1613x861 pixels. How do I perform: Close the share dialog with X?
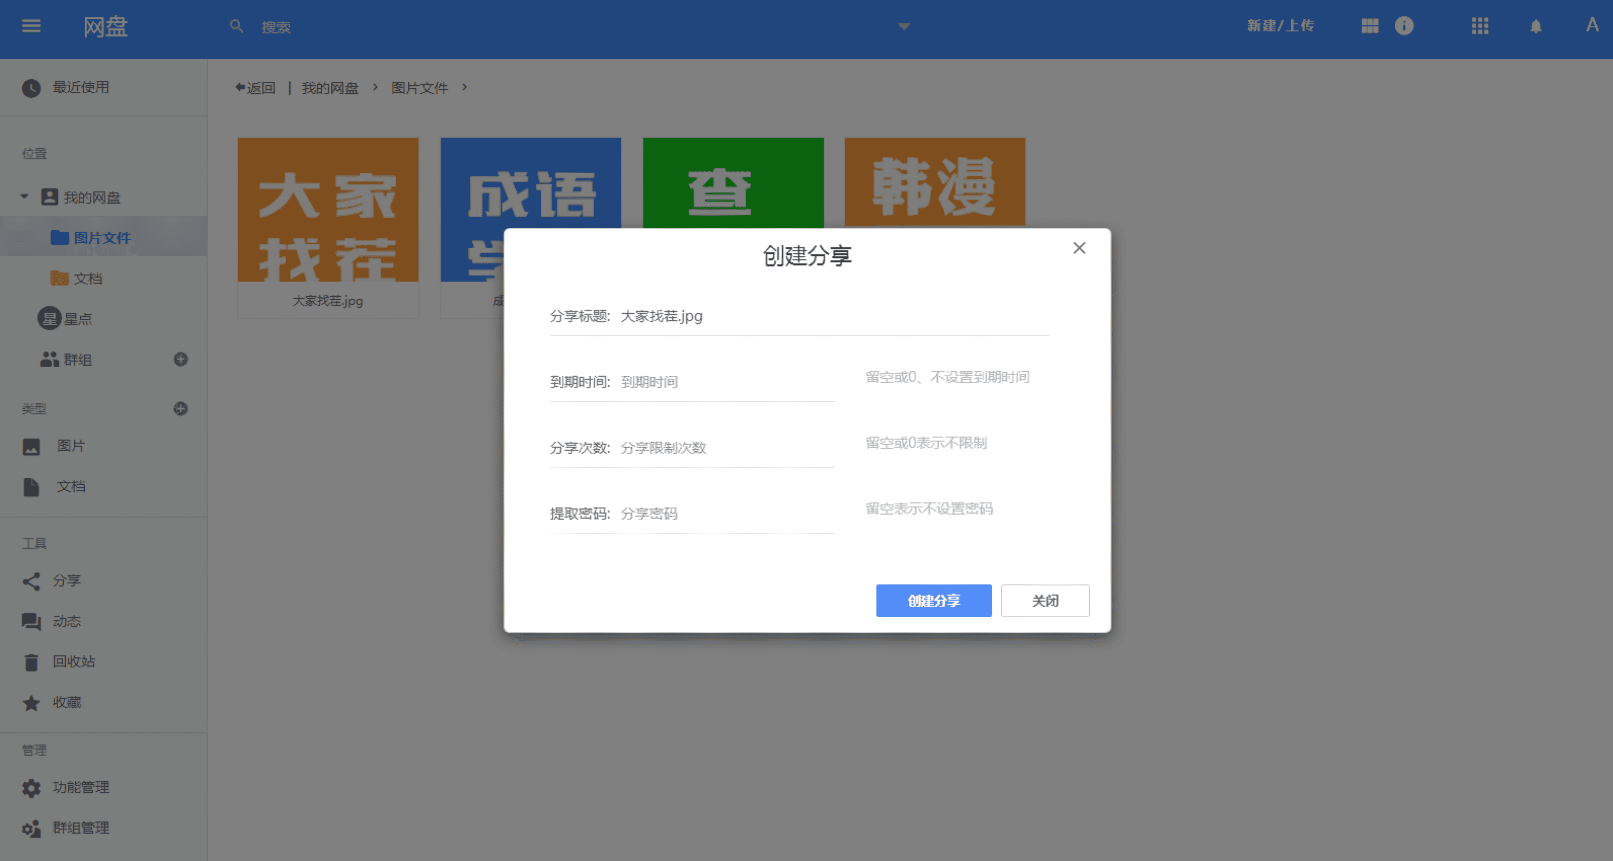point(1079,249)
